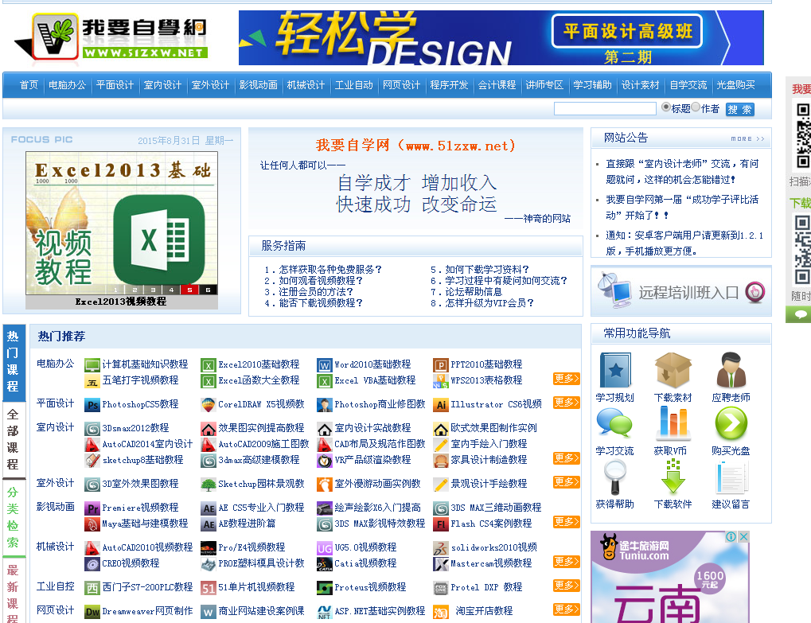
Task: Open the 下载素材 box icon
Action: click(673, 370)
